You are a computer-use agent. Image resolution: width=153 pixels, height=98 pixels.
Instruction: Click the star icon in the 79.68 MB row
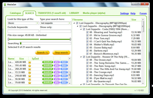pyautogui.click(x=30, y=83)
